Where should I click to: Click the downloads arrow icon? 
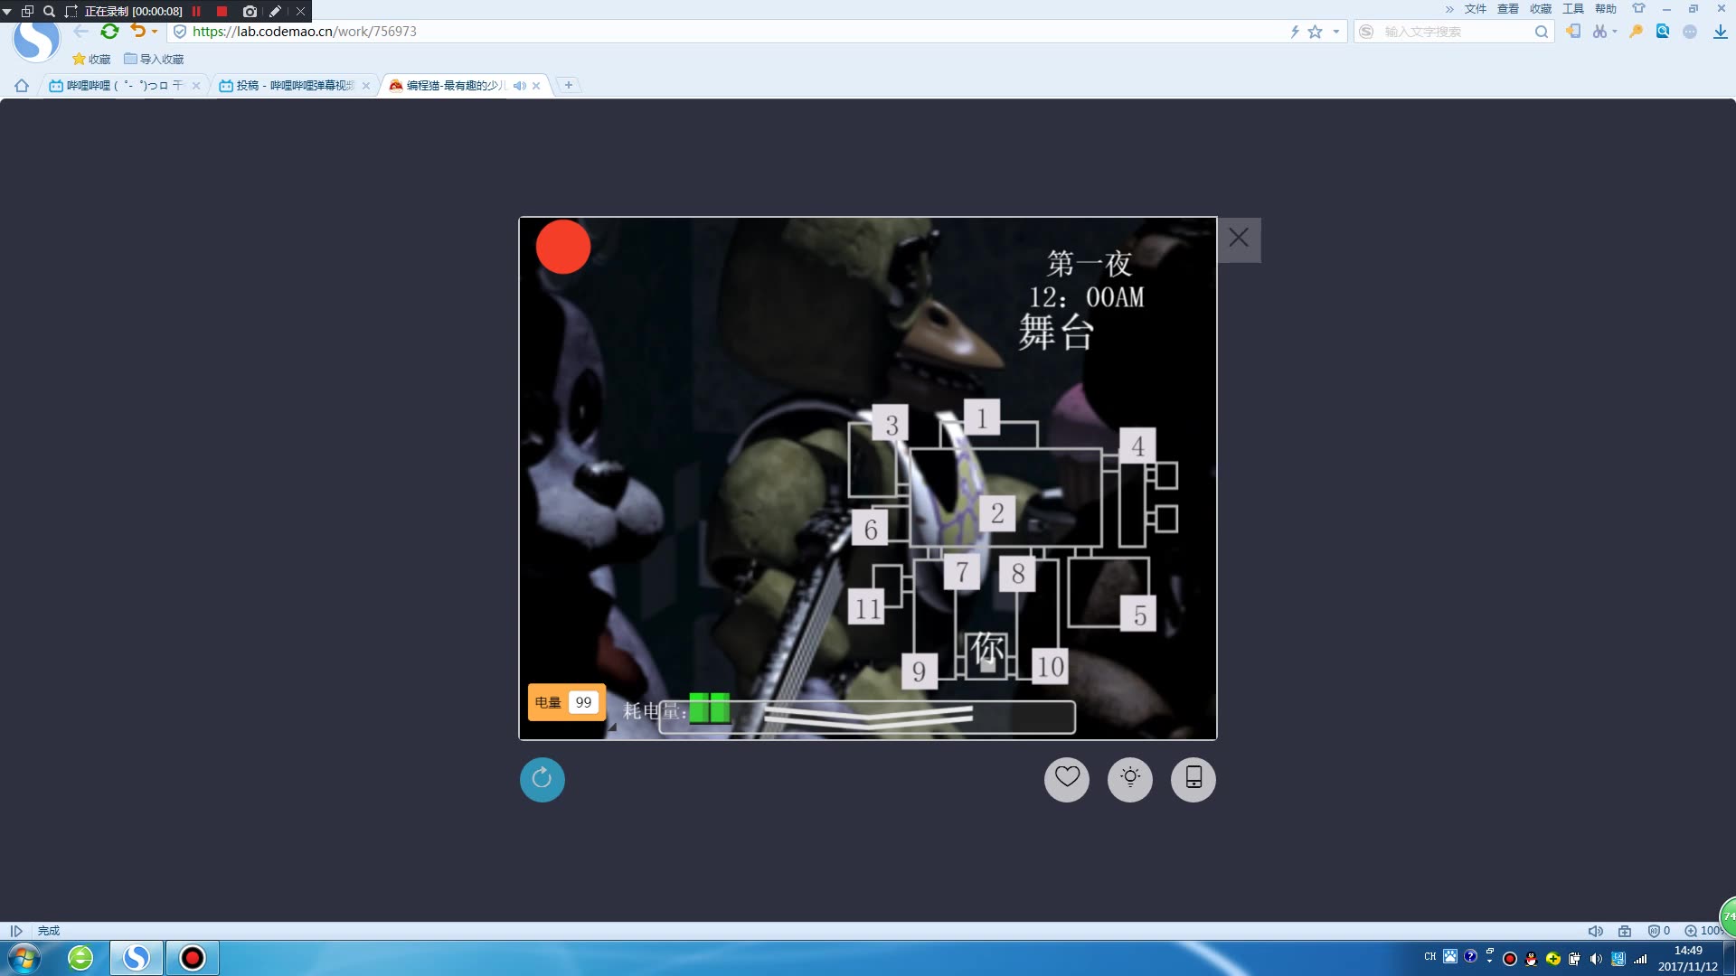(x=1720, y=32)
